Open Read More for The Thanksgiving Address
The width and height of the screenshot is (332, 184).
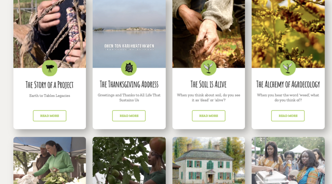[x=129, y=116]
